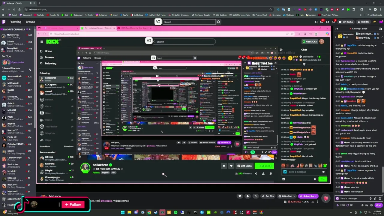This screenshot has width=384, height=216.
Task: Open the Twitch whispers envelope icon
Action: (x=328, y=22)
